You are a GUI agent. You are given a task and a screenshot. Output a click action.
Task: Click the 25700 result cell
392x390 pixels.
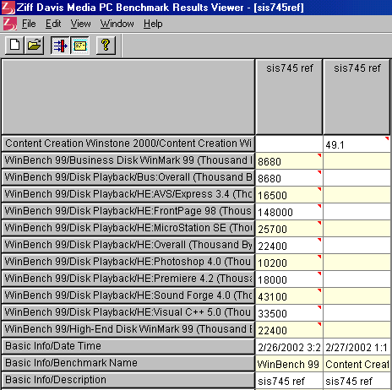pyautogui.click(x=289, y=229)
